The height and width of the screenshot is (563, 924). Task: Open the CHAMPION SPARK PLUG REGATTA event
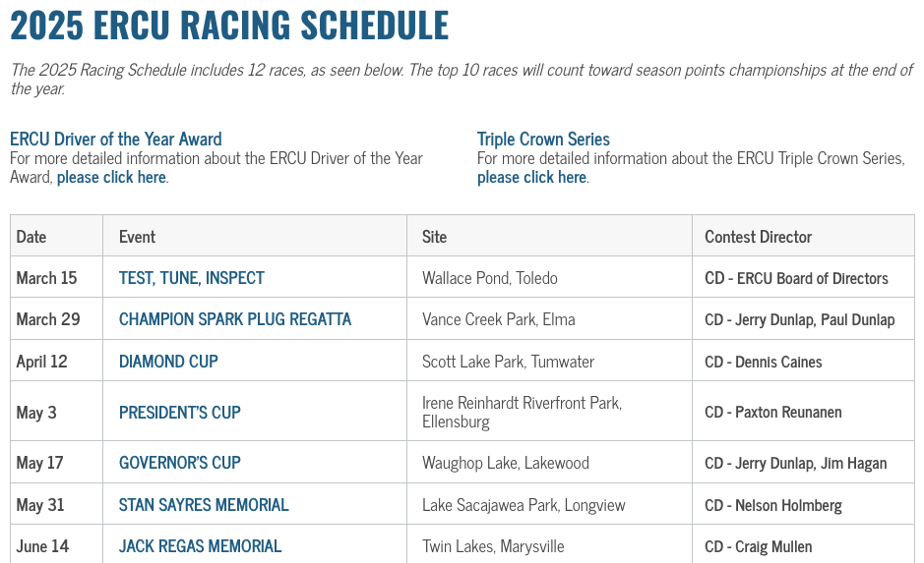coord(235,319)
